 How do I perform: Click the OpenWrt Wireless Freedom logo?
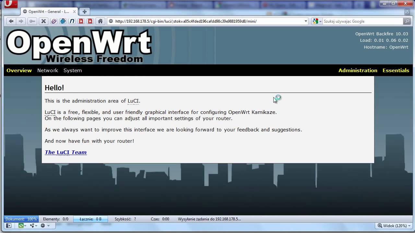pos(79,46)
